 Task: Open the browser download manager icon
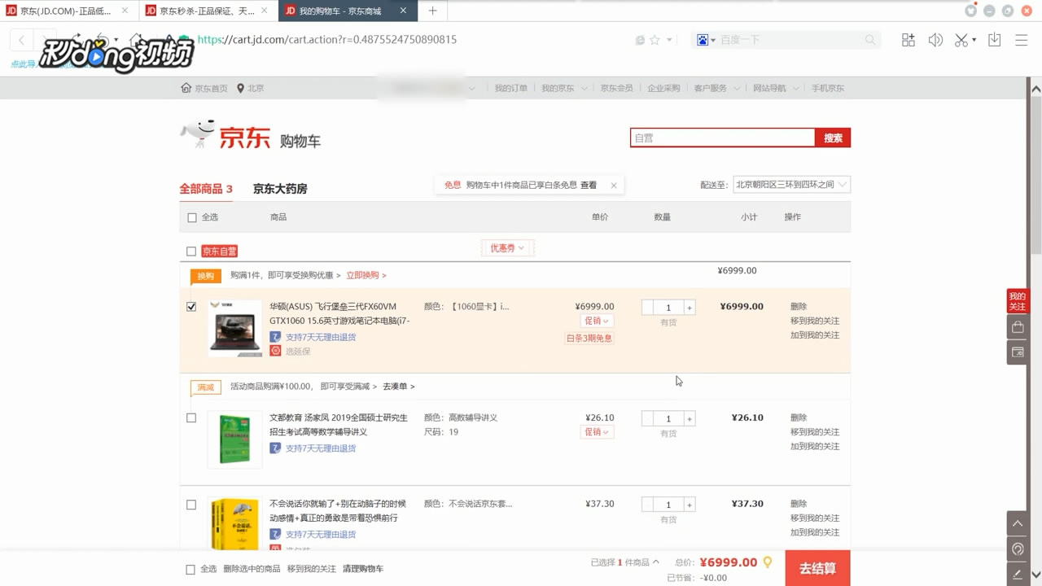click(x=994, y=38)
